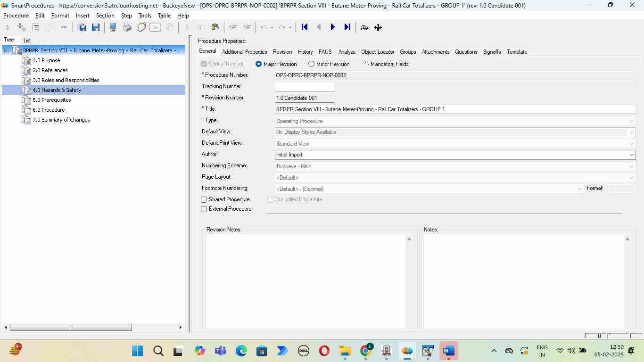Image resolution: width=644 pixels, height=362 pixels.
Task: Click the Paste clipboard icon
Action: pyautogui.click(x=215, y=27)
